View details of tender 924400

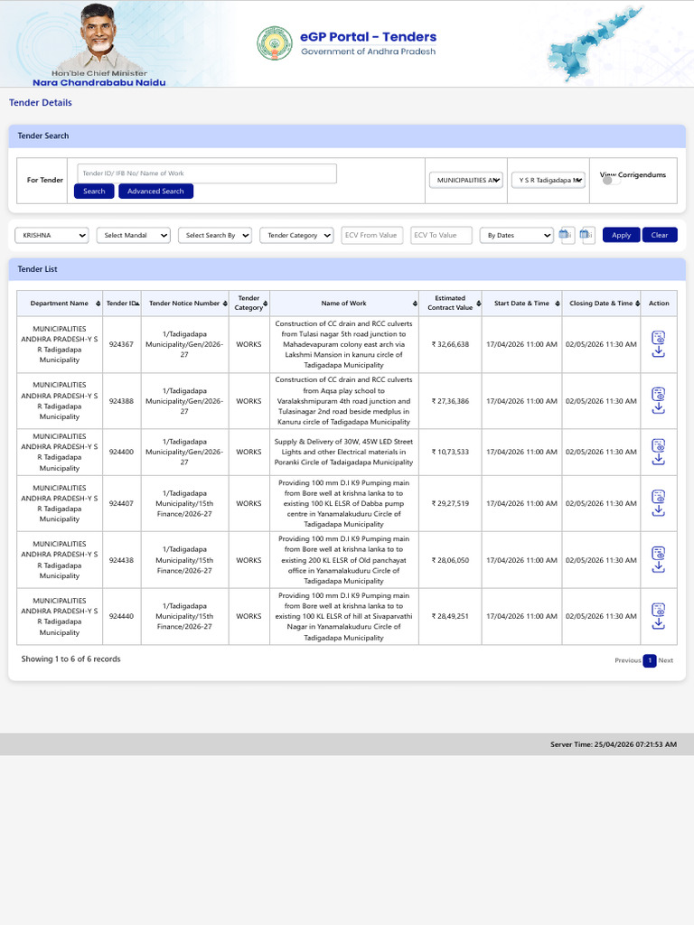[x=658, y=444]
